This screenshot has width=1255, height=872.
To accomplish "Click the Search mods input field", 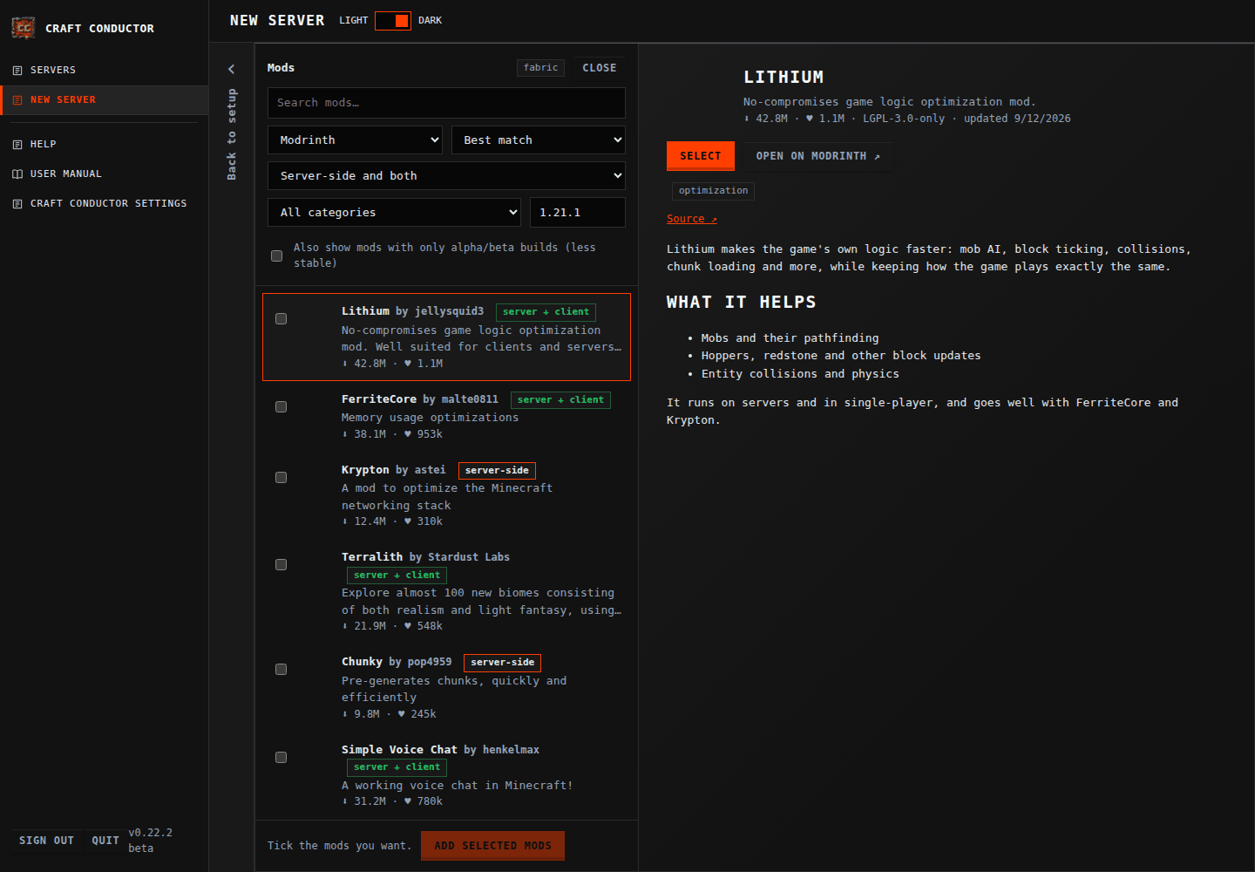I will [x=446, y=103].
